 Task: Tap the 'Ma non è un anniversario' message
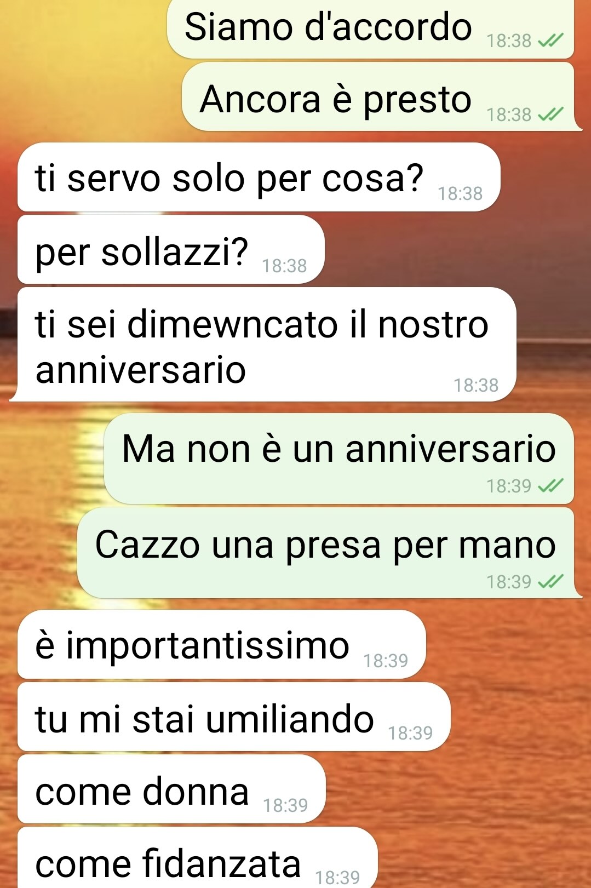pos(339,459)
